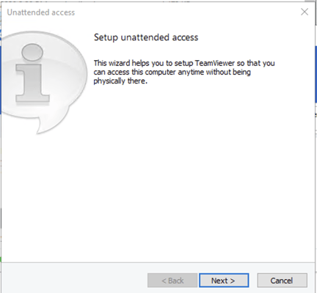The width and height of the screenshot is (317, 293).
Task: Click the word TeamViewer in the description
Action: pyautogui.click(x=215, y=63)
